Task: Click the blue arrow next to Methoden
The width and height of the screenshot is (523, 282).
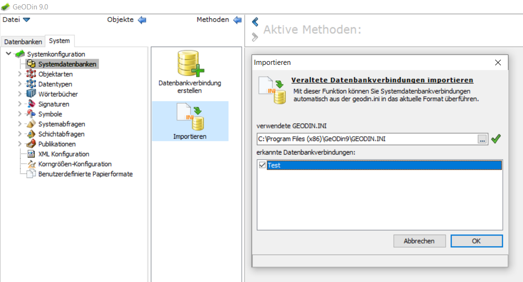Action: click(237, 20)
